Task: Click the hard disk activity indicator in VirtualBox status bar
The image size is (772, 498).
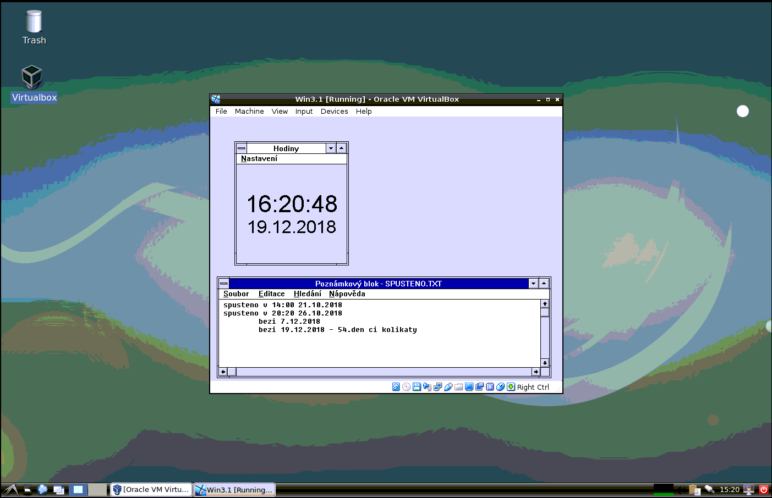Action: tap(396, 387)
